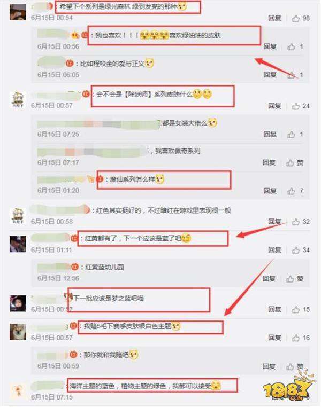321x407 pixels.
Task: Like the comment with 16 likes
Action: pyautogui.click(x=295, y=338)
